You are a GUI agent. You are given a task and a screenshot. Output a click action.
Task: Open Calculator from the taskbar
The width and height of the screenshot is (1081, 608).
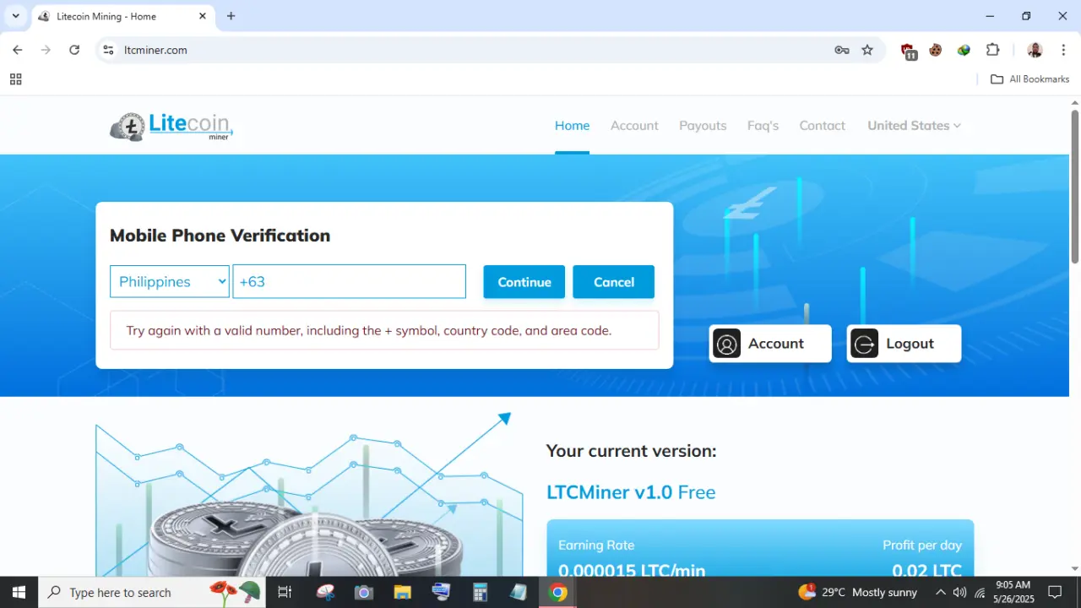(x=480, y=592)
